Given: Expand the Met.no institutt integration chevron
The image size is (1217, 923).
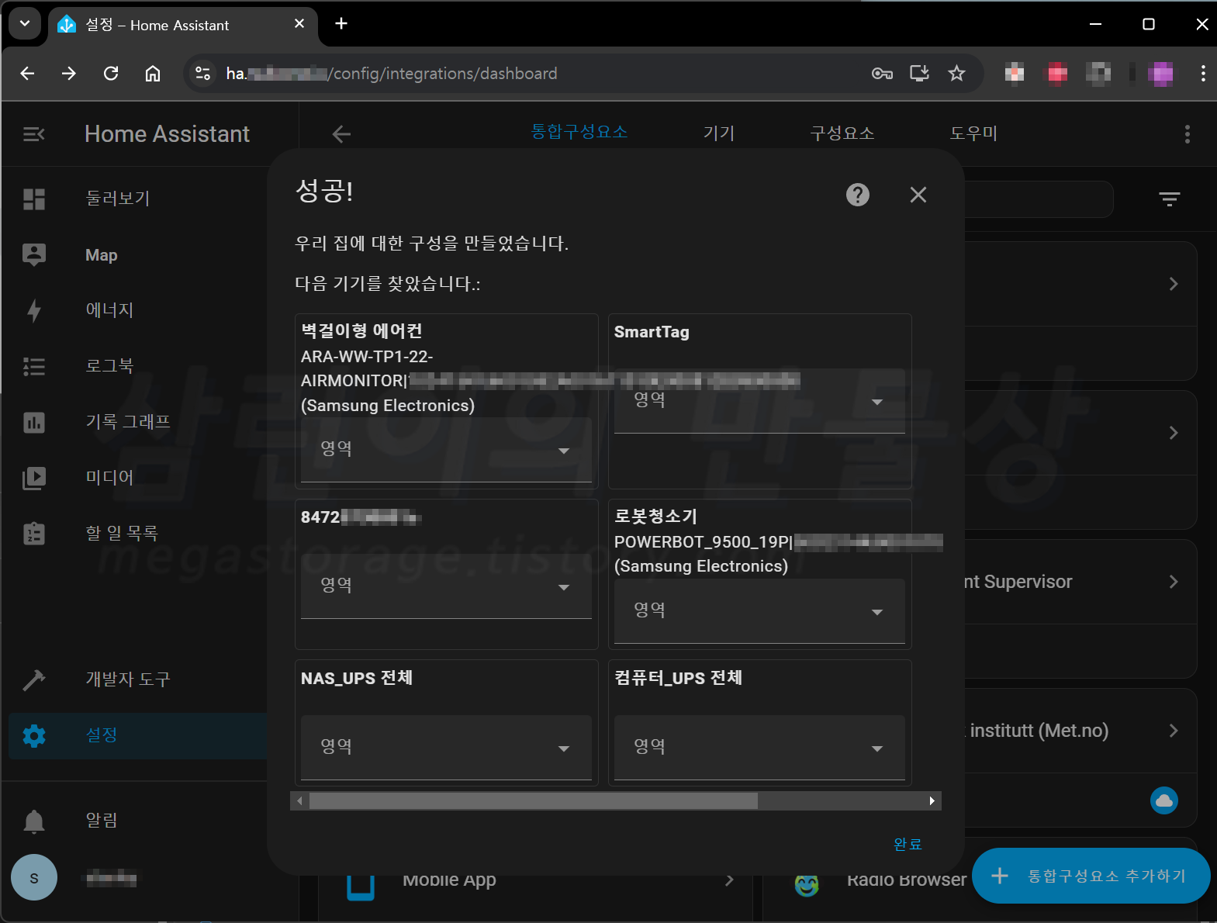Looking at the screenshot, I should tap(1174, 731).
